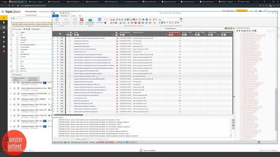This screenshot has width=280, height=157.
Task: Switch to the Data ribbon tab
Action: pyautogui.click(x=73, y=16)
